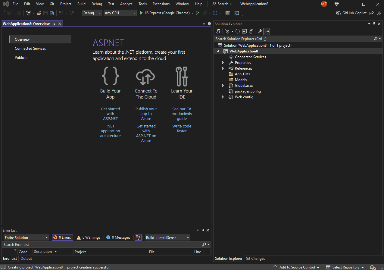Click the GitHub Copilot icon
The width and height of the screenshot is (384, 270).
tap(339, 13)
